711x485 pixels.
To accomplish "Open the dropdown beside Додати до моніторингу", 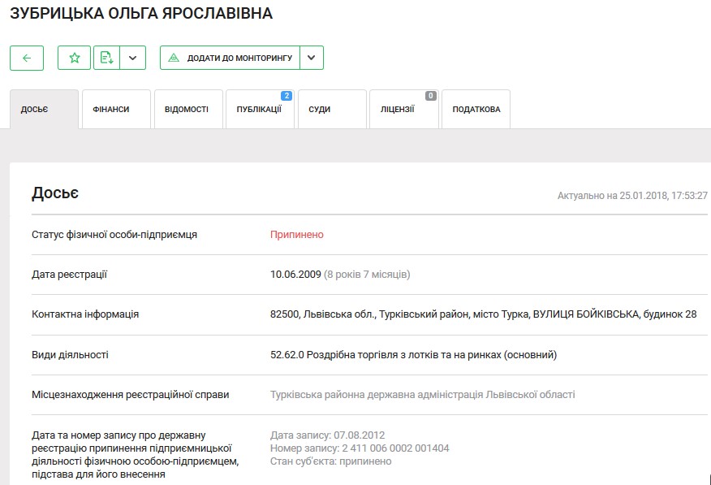I will (x=312, y=58).
